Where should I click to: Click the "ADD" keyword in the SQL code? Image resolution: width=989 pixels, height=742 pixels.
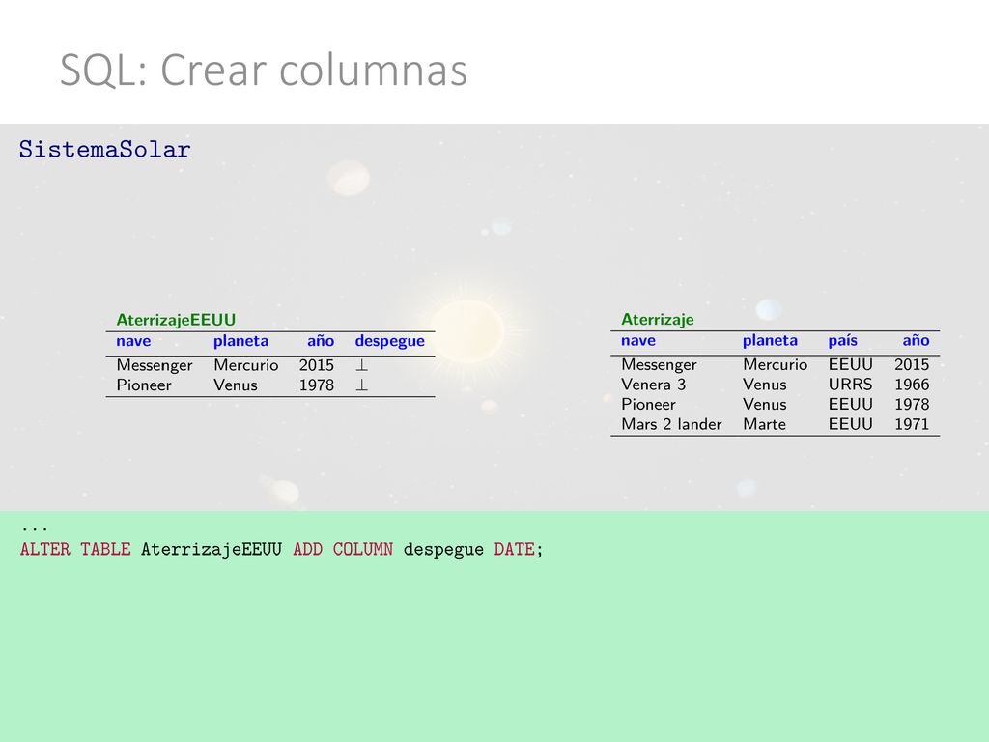(x=308, y=549)
